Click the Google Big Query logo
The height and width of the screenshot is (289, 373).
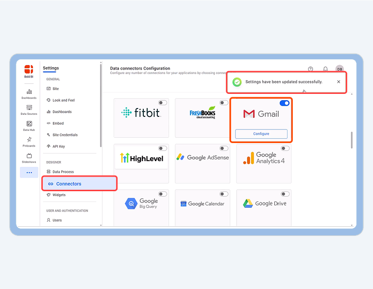click(141, 203)
